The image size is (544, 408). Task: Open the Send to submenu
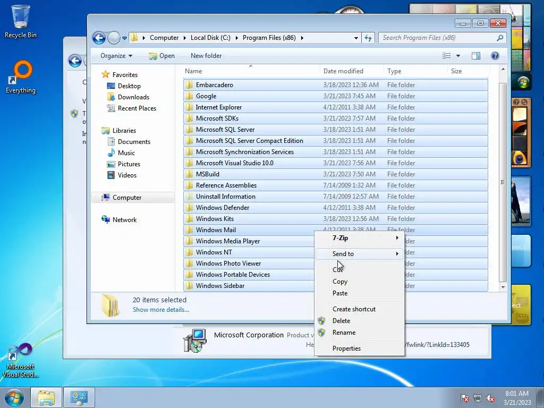point(360,254)
